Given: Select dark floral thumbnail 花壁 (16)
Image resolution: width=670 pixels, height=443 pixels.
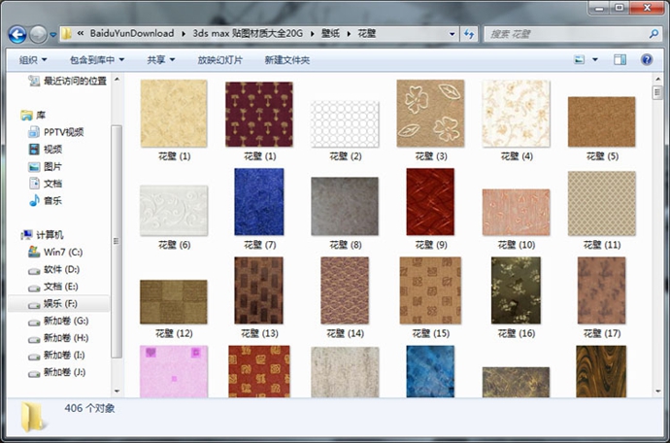Looking at the screenshot, I should [x=517, y=290].
